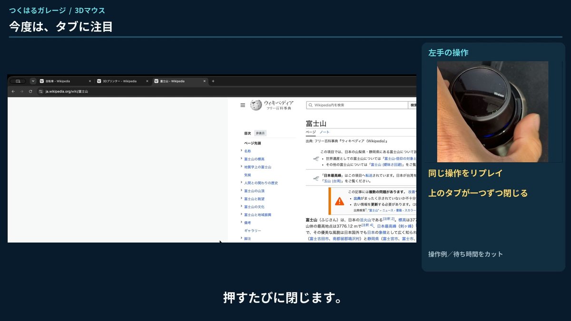Click the つくはるガレージ / 3Dマウス header text
This screenshot has height=321, width=571.
57,10
